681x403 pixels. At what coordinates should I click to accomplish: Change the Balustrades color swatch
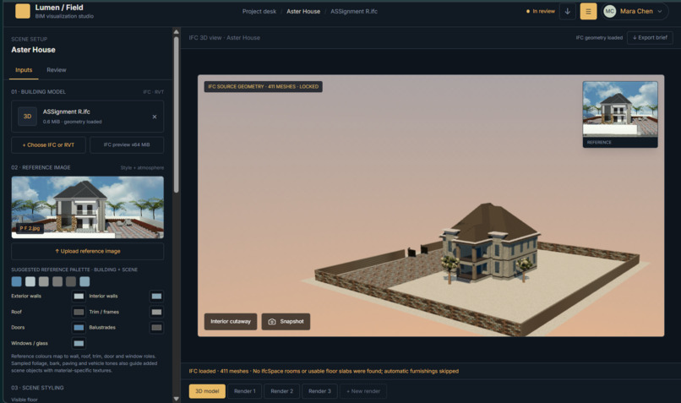click(156, 328)
